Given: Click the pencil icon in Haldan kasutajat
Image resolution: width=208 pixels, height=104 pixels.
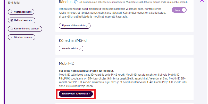Looking at the screenshot, I should click(12, 20).
